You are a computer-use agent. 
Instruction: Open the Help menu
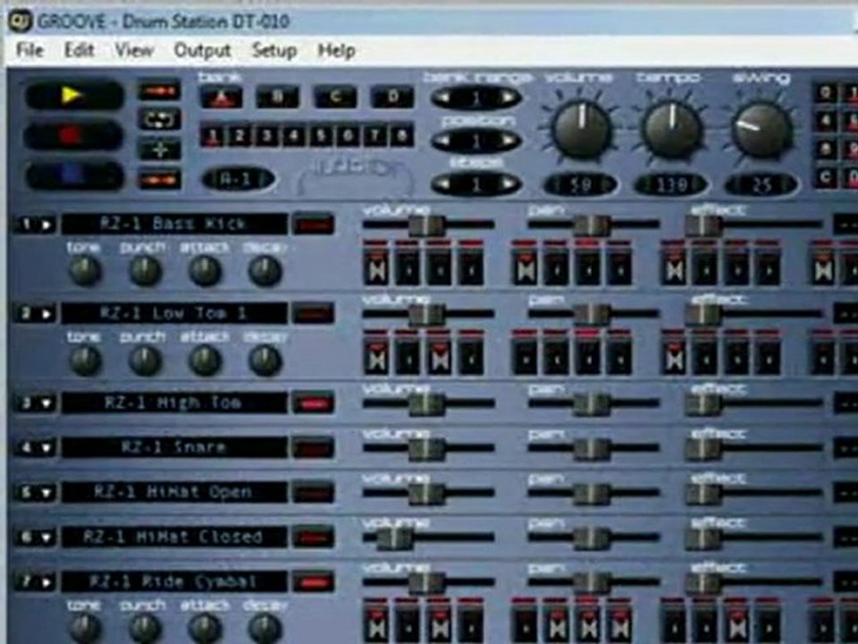point(337,50)
